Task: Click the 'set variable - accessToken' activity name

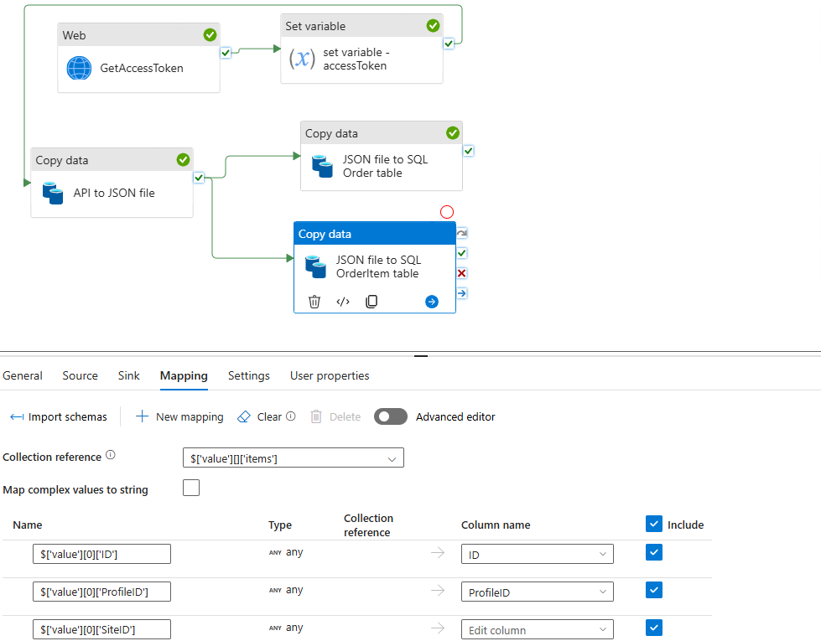Action: click(x=356, y=59)
